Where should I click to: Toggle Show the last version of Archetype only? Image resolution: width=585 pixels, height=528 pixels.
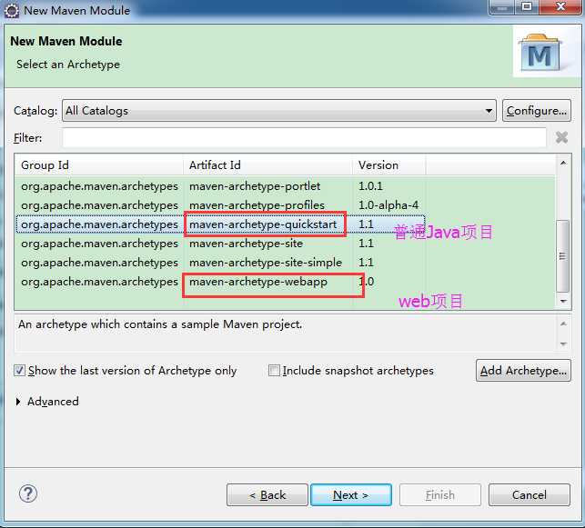point(19,371)
